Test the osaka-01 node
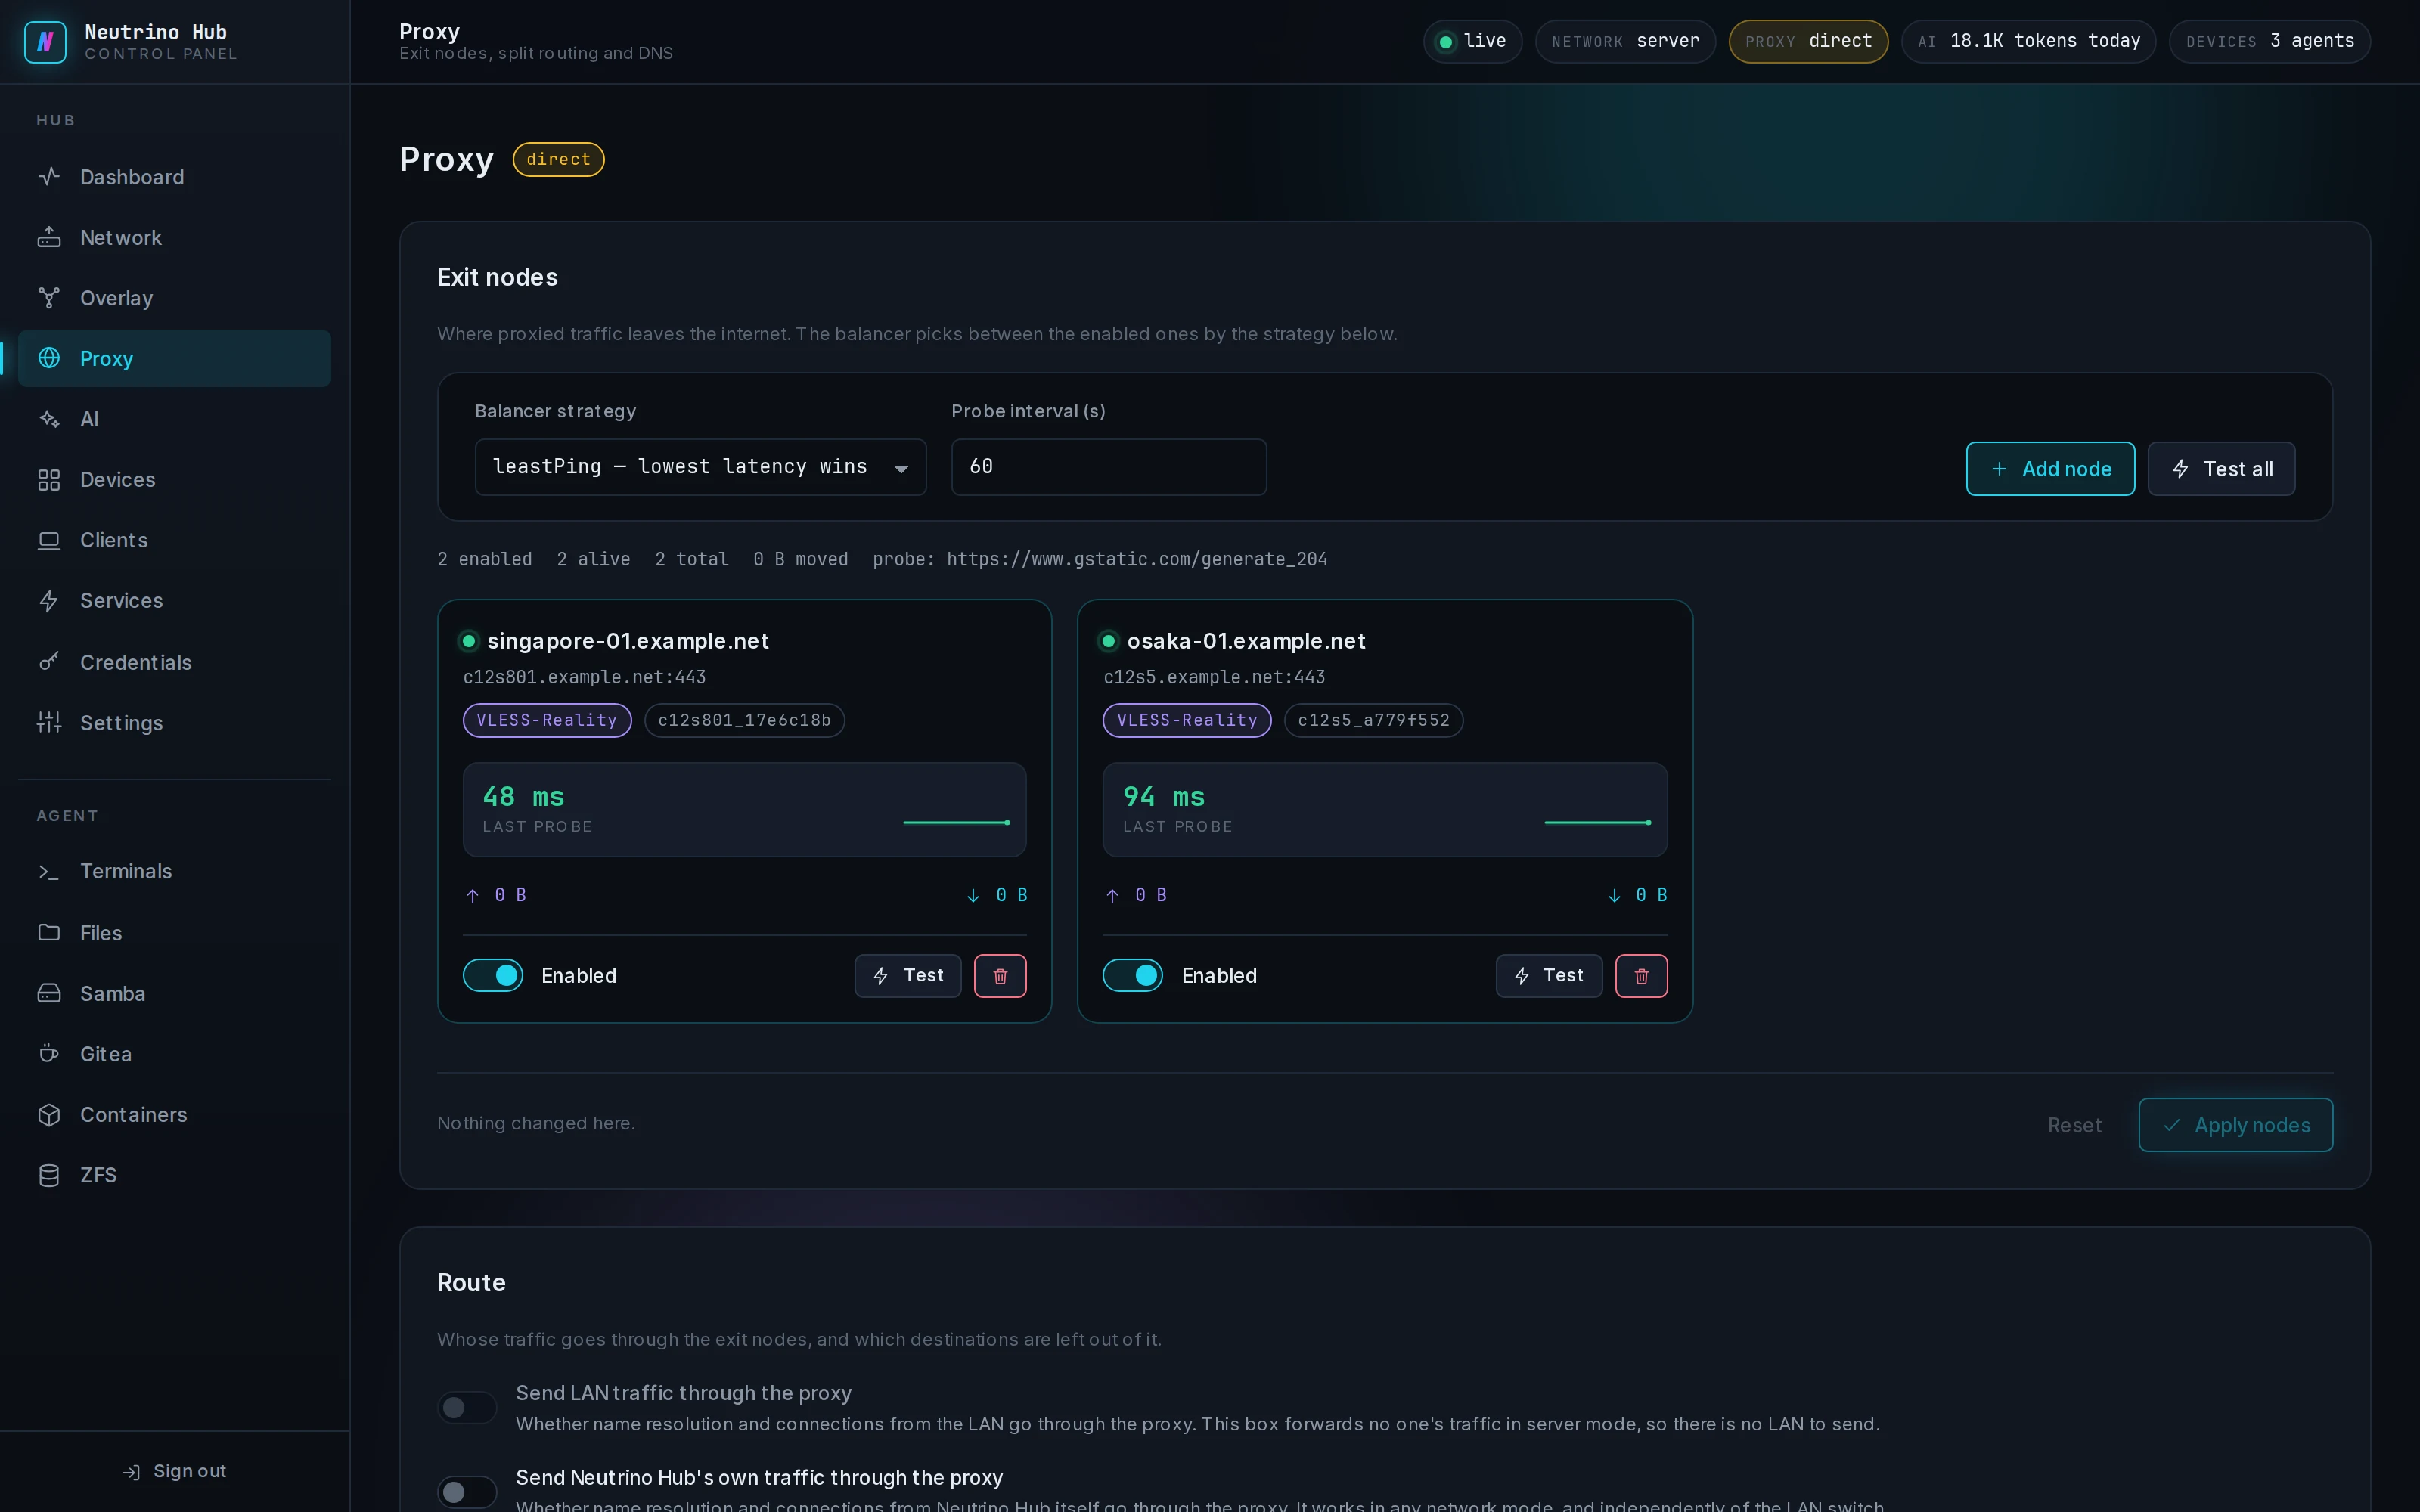The height and width of the screenshot is (1512, 2420). [x=1548, y=976]
